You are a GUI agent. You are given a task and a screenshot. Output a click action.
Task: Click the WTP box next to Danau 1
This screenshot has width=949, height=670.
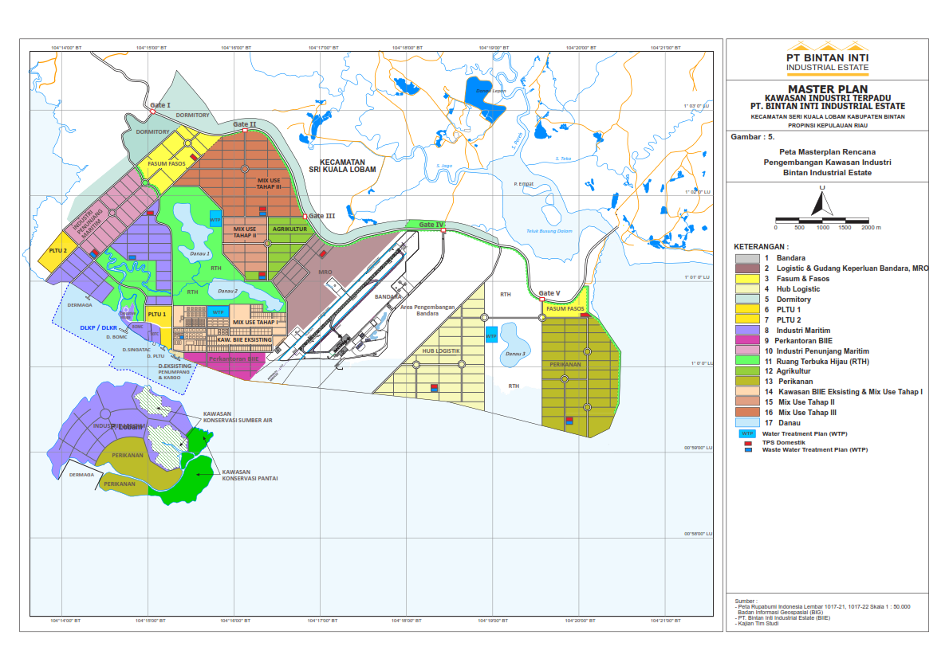tap(215, 219)
